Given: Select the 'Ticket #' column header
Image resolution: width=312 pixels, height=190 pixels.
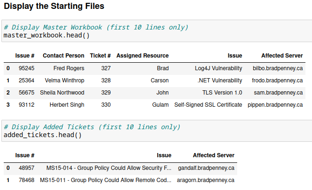Looking at the screenshot, I should [100, 56].
